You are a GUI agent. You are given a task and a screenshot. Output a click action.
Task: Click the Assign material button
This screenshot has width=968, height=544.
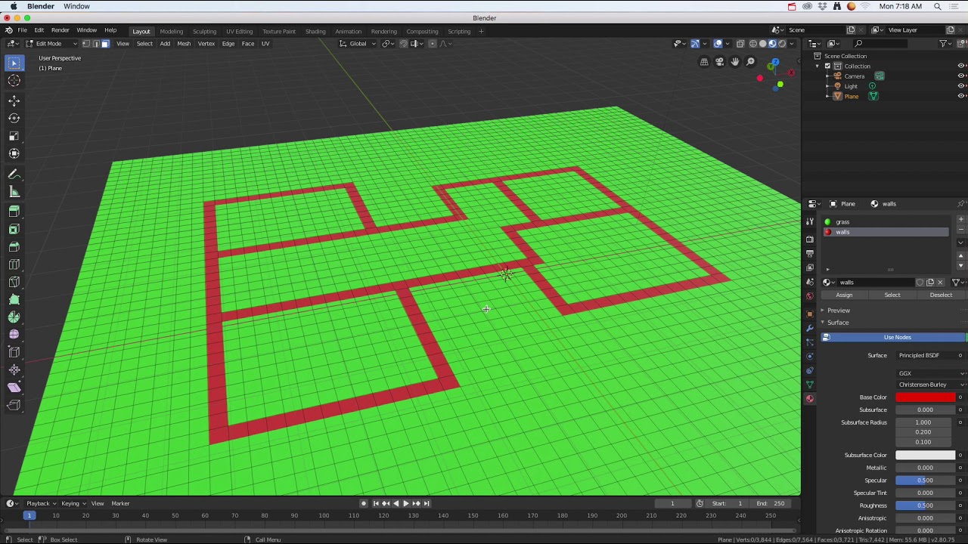(x=844, y=295)
